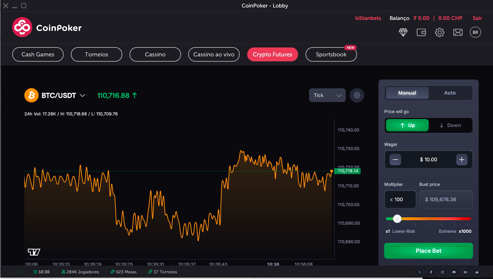Click the 110,716.88 current price
The height and width of the screenshot is (279, 493).
click(113, 96)
